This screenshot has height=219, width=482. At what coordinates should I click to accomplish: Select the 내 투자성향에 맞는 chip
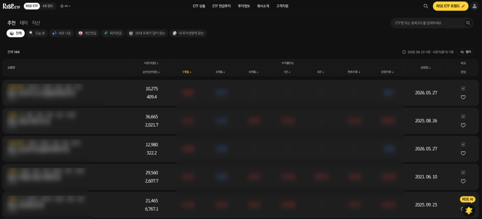[x=188, y=33]
